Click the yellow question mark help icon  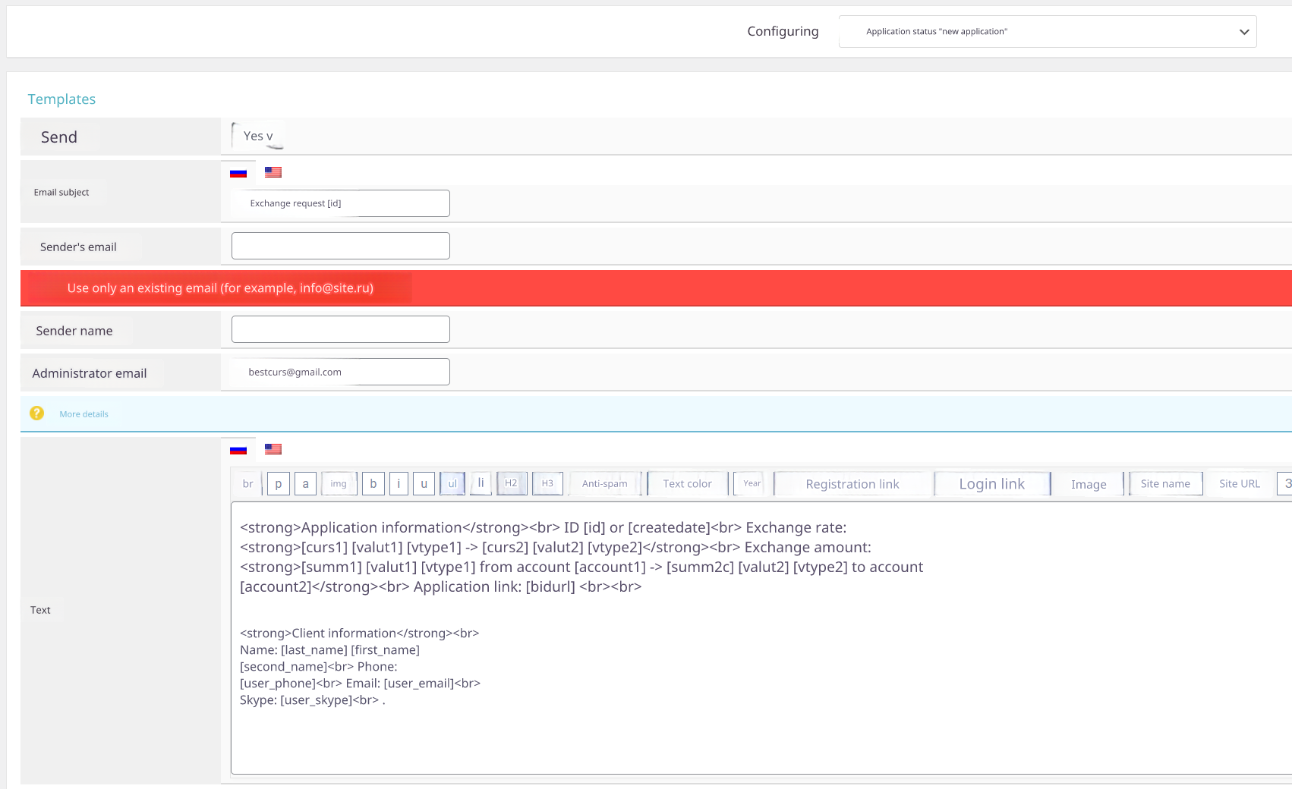(36, 413)
